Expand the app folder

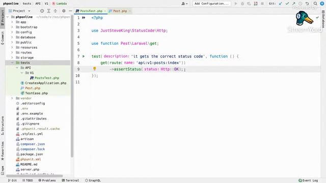tap(12, 22)
